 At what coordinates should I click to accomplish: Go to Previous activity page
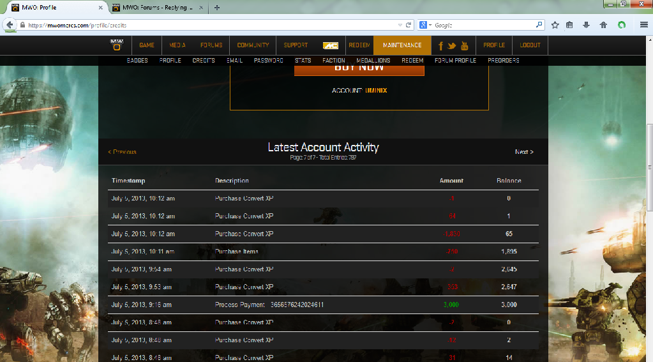(122, 152)
